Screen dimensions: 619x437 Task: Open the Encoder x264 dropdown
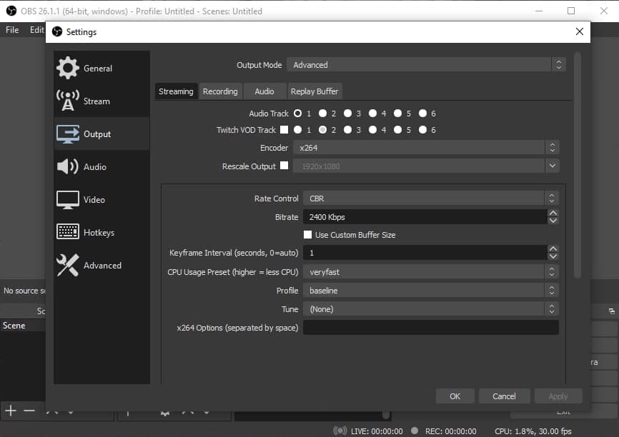(426, 148)
